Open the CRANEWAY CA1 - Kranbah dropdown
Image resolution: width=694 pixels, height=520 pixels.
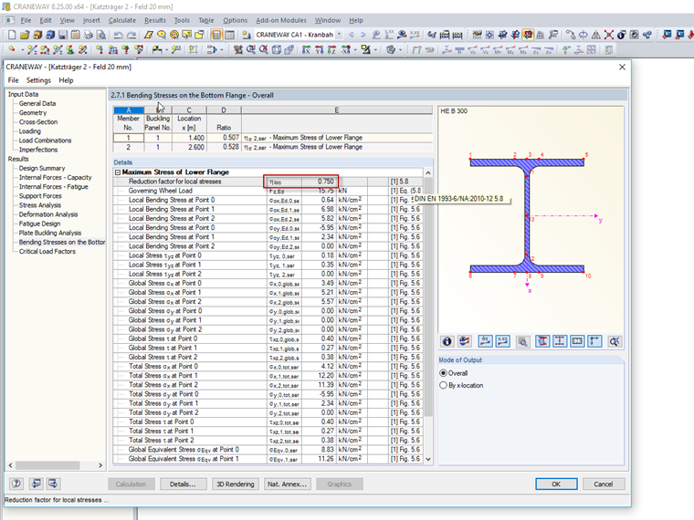click(x=340, y=35)
